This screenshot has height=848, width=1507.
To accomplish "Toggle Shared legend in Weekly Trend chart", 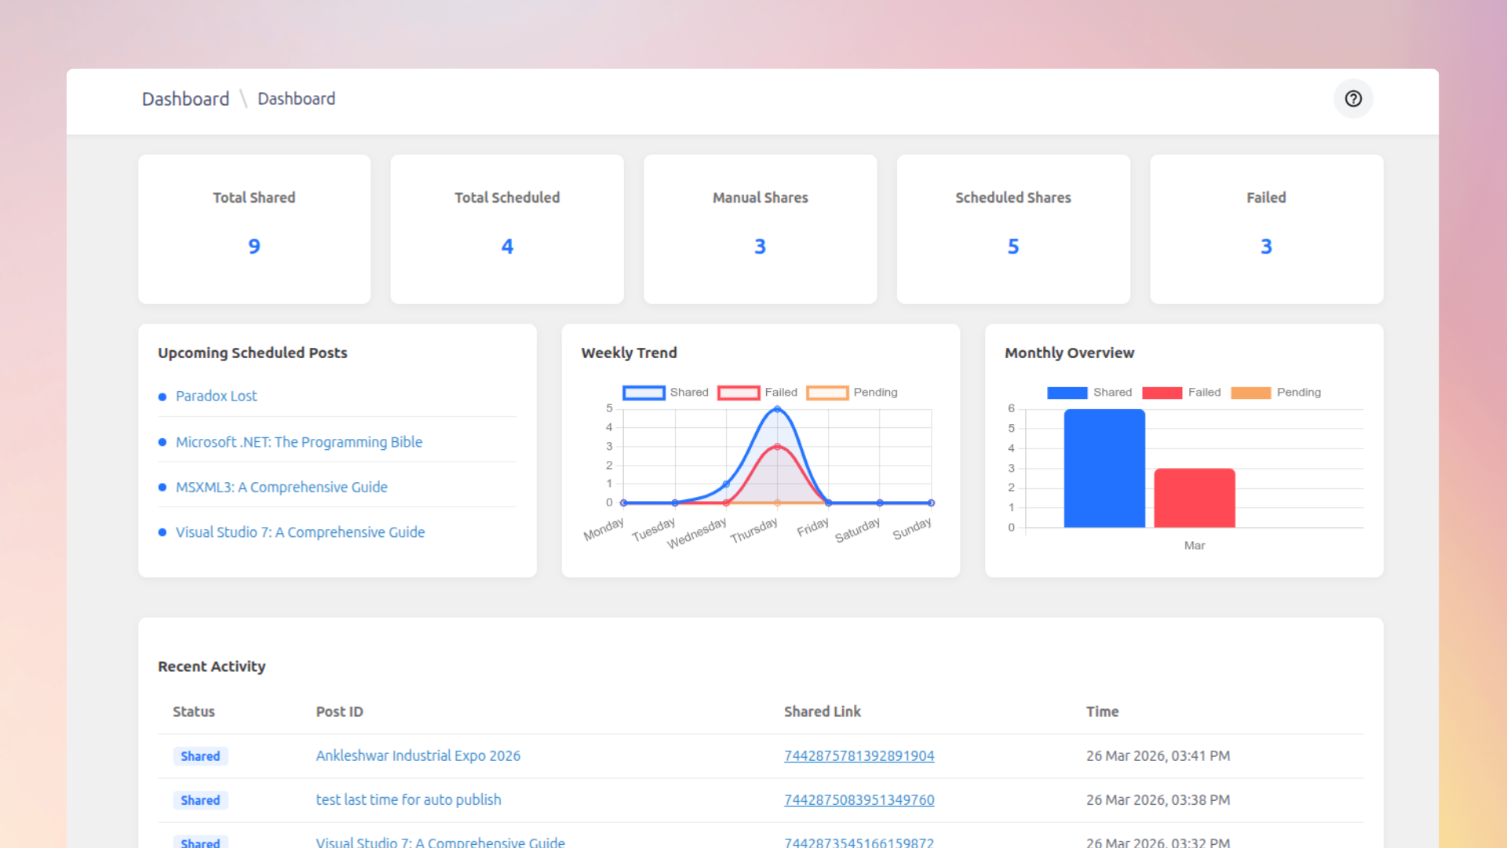I will [666, 393].
